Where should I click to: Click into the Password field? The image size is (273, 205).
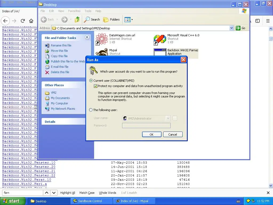pyautogui.click(x=146, y=125)
